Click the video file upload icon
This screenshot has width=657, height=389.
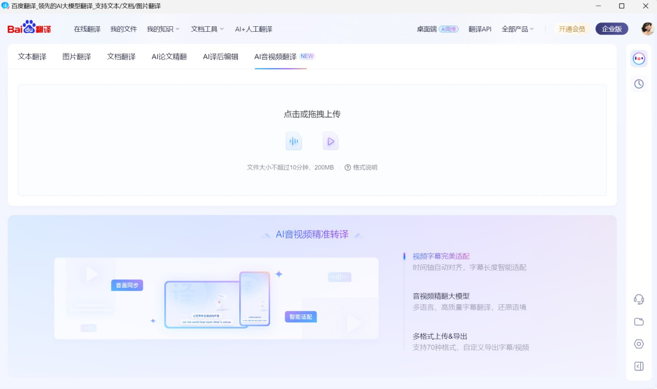coord(330,141)
